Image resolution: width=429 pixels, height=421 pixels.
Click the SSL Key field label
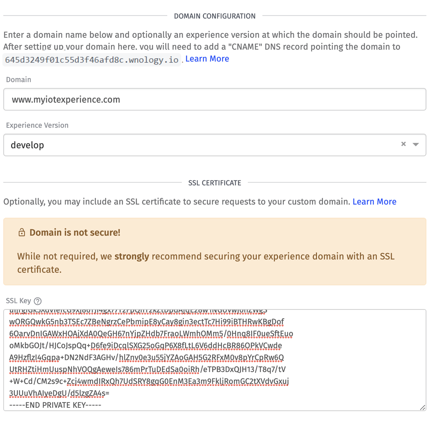point(18,301)
